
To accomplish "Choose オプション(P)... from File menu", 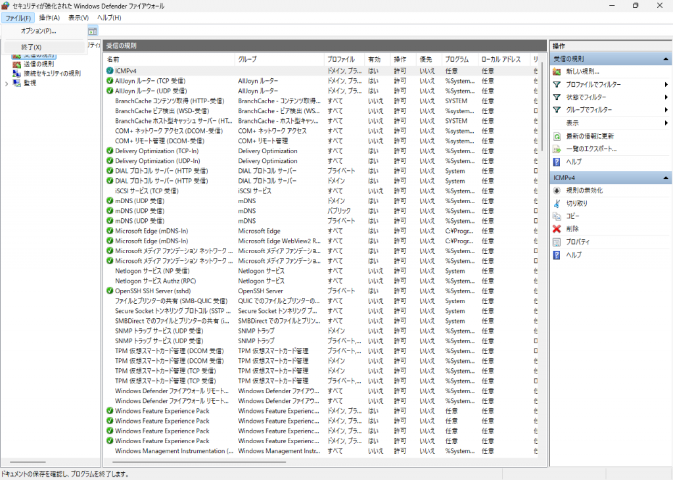I will [45, 31].
